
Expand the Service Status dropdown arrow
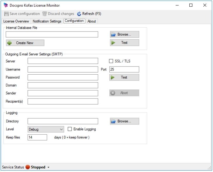tap(48, 168)
